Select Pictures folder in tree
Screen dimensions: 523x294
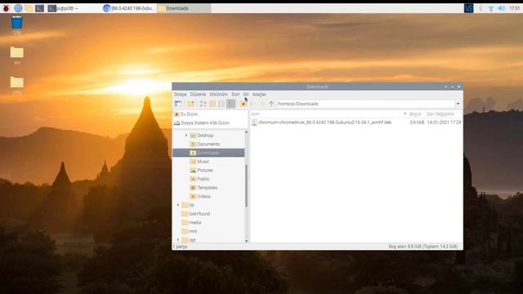205,170
